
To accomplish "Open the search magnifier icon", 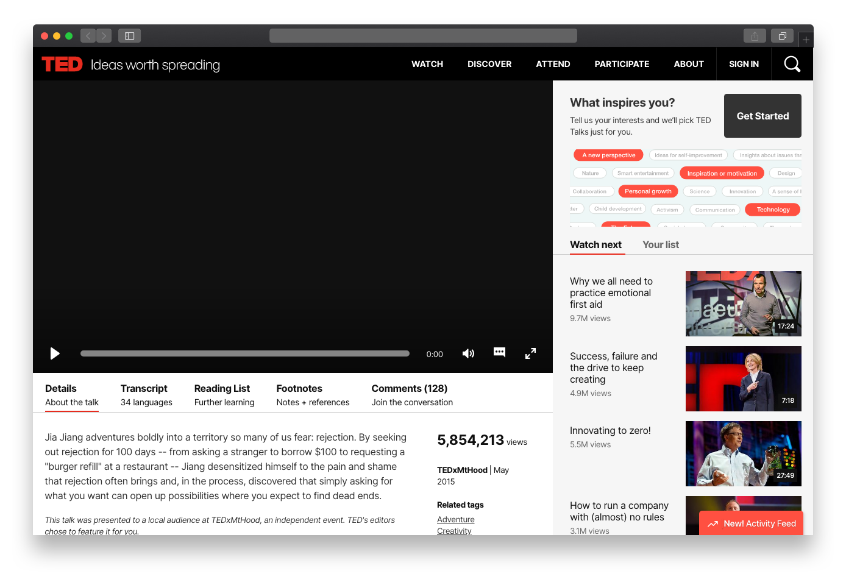I will click(x=792, y=64).
